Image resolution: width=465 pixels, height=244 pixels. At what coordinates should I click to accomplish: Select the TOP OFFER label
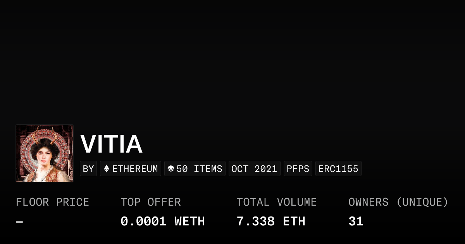(x=151, y=202)
